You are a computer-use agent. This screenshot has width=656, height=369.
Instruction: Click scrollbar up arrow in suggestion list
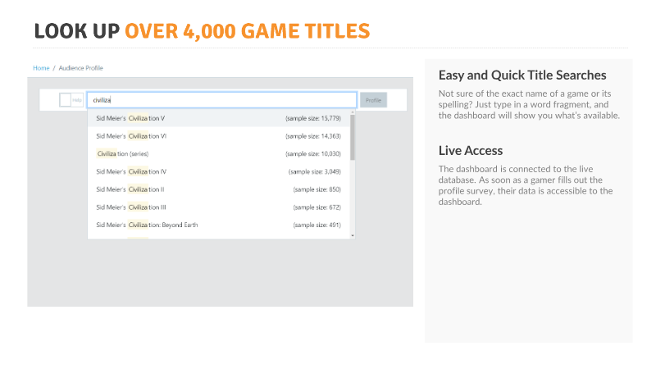point(353,112)
